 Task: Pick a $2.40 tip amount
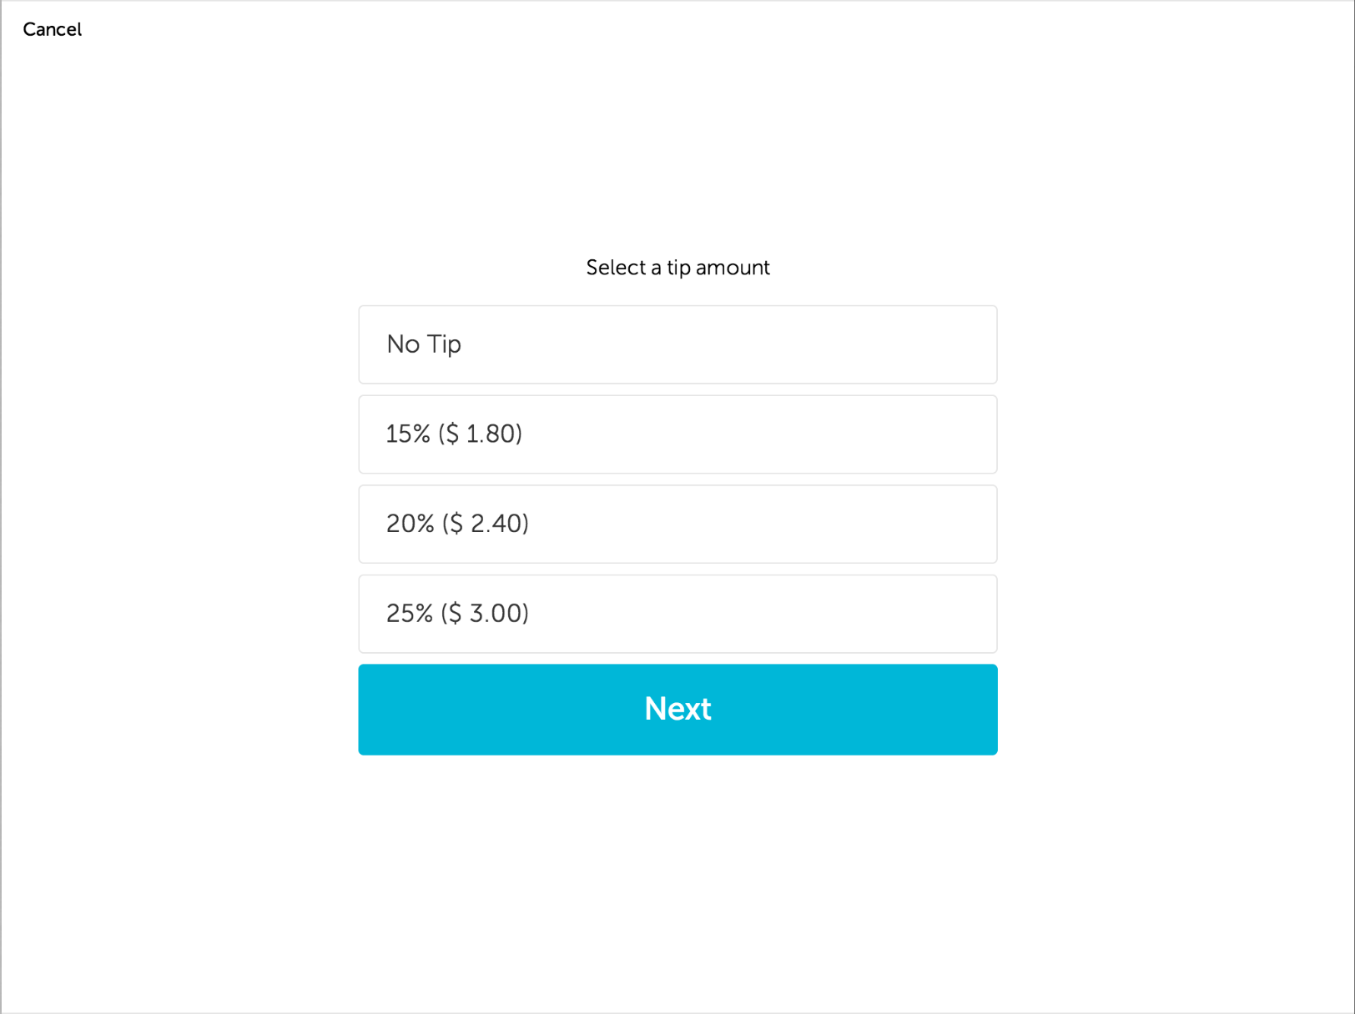click(677, 524)
